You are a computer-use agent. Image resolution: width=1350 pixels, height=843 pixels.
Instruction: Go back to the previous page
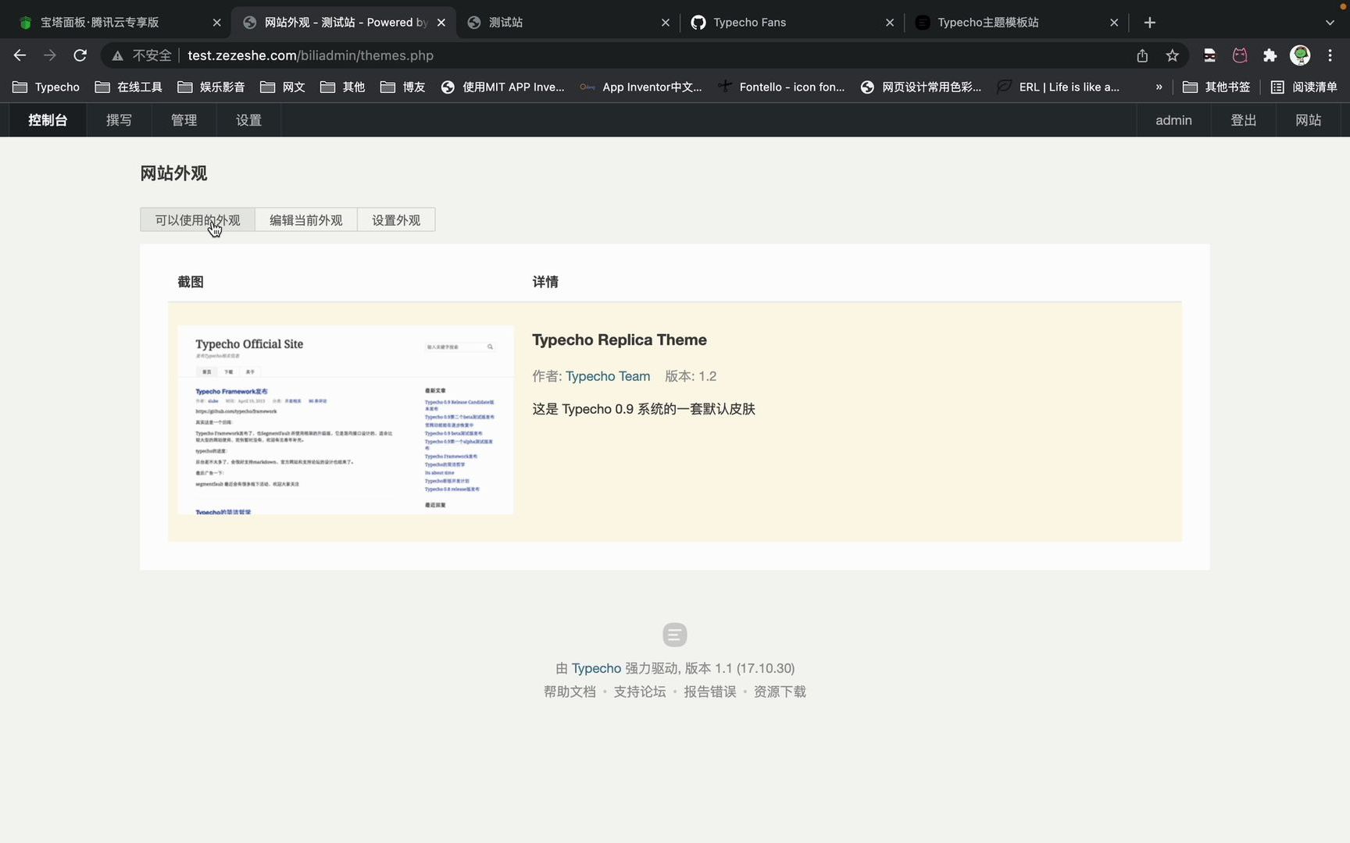click(x=20, y=55)
